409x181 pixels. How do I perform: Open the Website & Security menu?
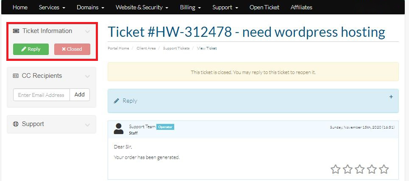point(142,7)
